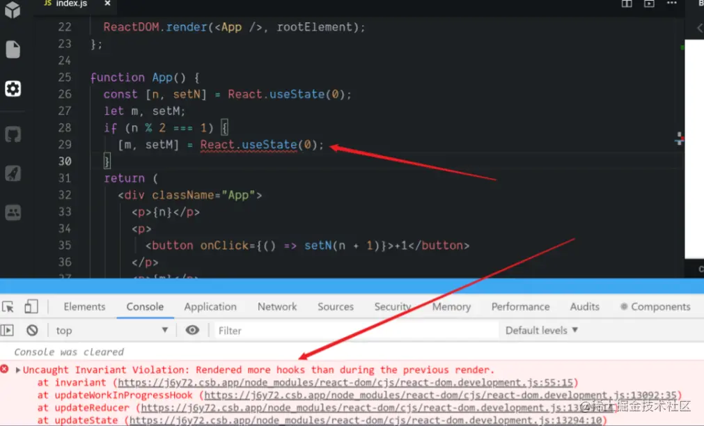Switch to the Console tab
The image size is (704, 426).
(x=145, y=306)
